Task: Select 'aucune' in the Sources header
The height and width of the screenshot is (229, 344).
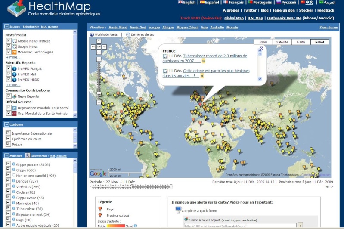Action: click(53, 27)
